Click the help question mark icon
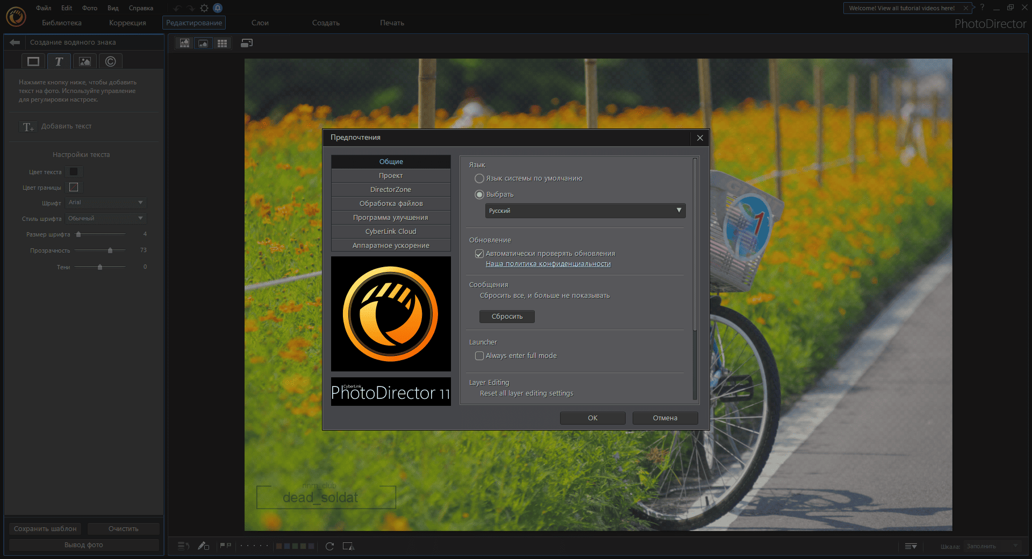 point(982,8)
